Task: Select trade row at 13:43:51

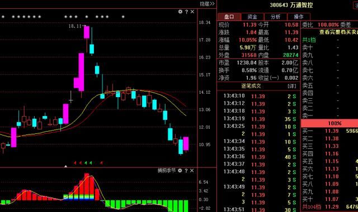Action: tap(259, 210)
